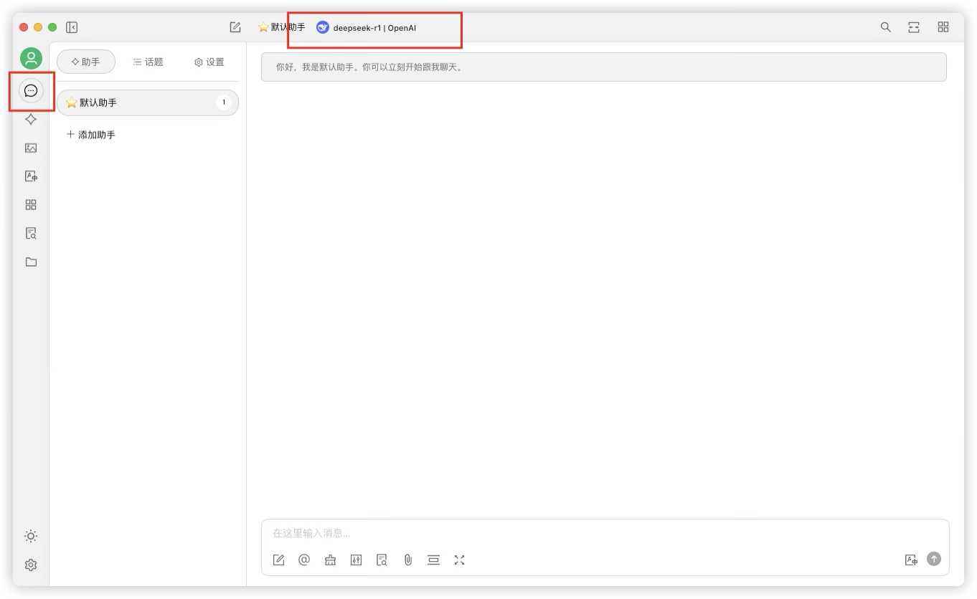Open model settings sliders below the input box
The image size is (977, 599).
coord(356,560)
